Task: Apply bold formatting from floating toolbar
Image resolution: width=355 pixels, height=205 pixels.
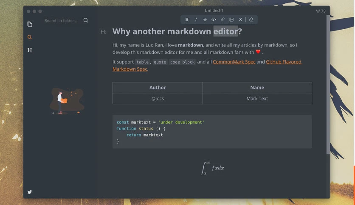Action: click(187, 19)
